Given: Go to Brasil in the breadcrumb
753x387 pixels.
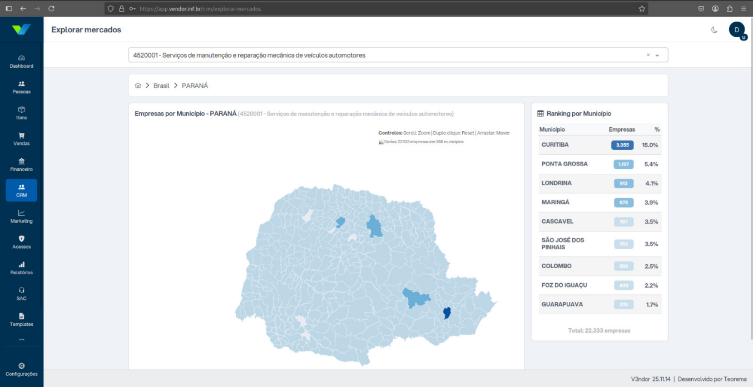Looking at the screenshot, I should 161,86.
